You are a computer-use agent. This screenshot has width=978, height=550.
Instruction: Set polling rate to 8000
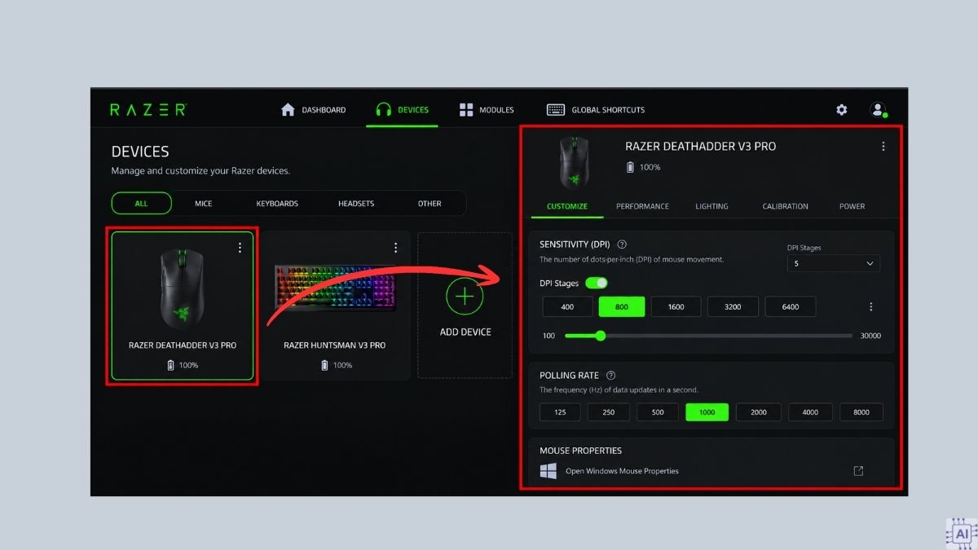point(861,412)
